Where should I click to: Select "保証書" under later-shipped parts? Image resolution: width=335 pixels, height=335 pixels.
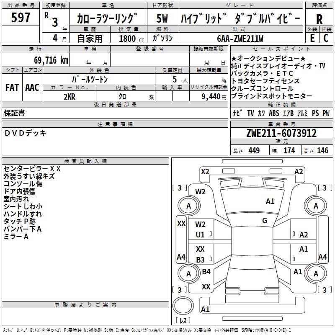pyautogui.click(x=14, y=113)
